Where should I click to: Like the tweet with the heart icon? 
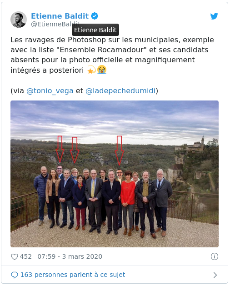click(x=15, y=256)
